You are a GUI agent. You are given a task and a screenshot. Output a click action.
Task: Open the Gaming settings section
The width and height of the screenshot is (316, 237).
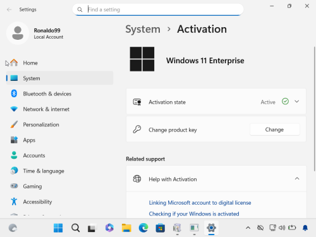click(x=59, y=186)
